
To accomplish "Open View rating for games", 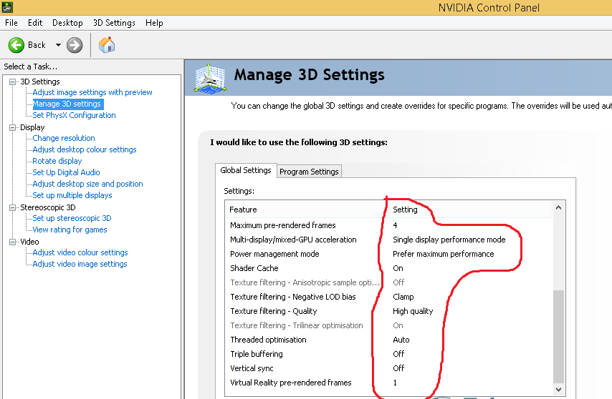I will 70,230.
